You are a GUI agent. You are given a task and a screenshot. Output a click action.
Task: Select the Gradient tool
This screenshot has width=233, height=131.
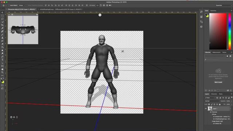click(x=2, y=47)
